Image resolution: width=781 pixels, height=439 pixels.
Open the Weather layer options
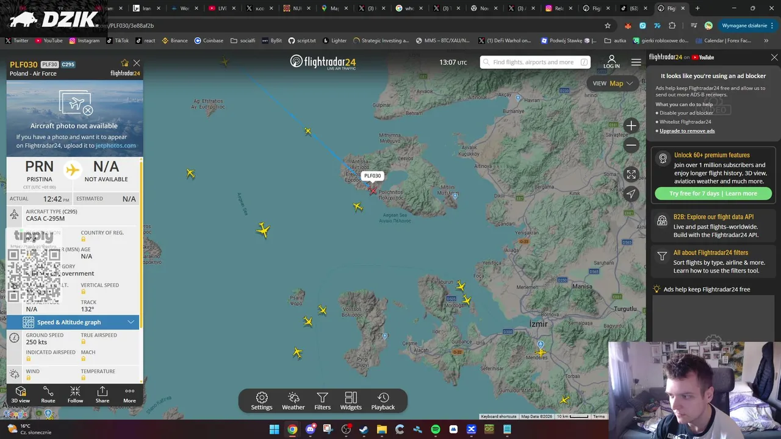click(x=293, y=401)
